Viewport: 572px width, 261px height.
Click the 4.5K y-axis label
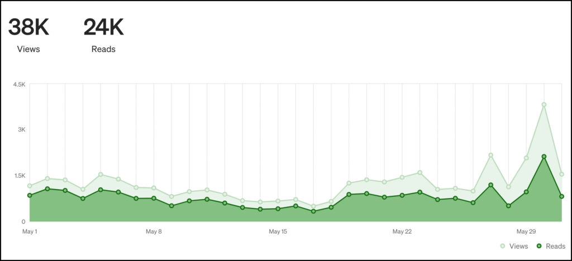click(19, 84)
